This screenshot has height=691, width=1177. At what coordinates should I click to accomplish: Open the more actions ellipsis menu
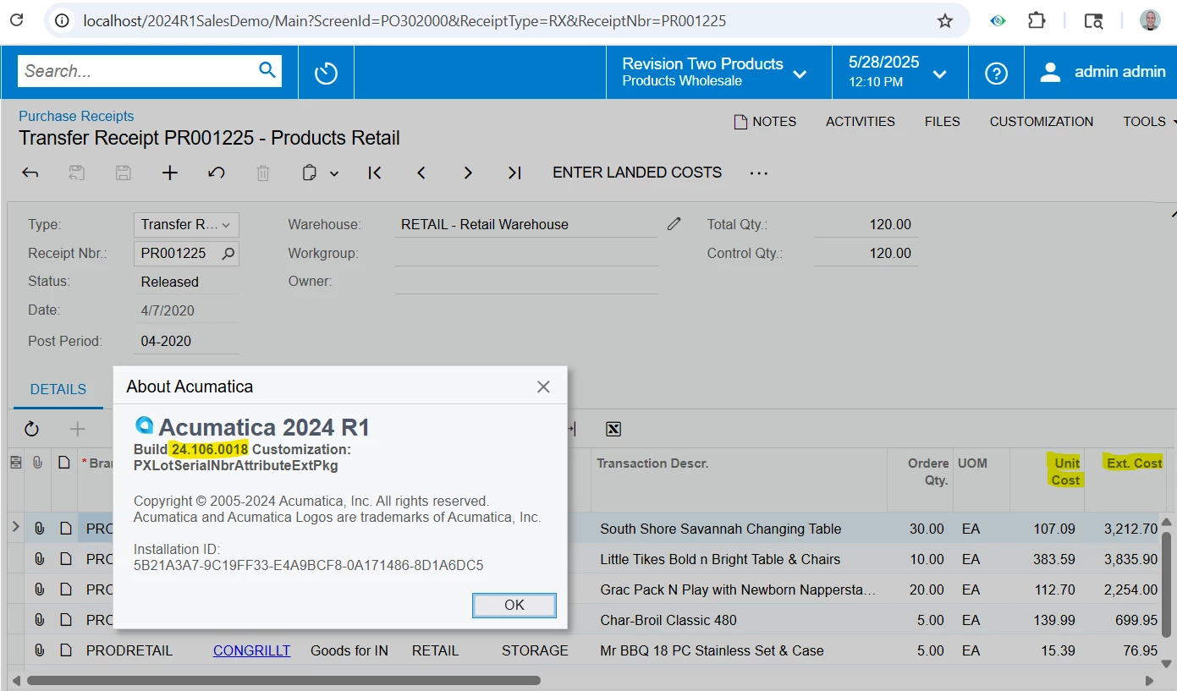point(759,173)
